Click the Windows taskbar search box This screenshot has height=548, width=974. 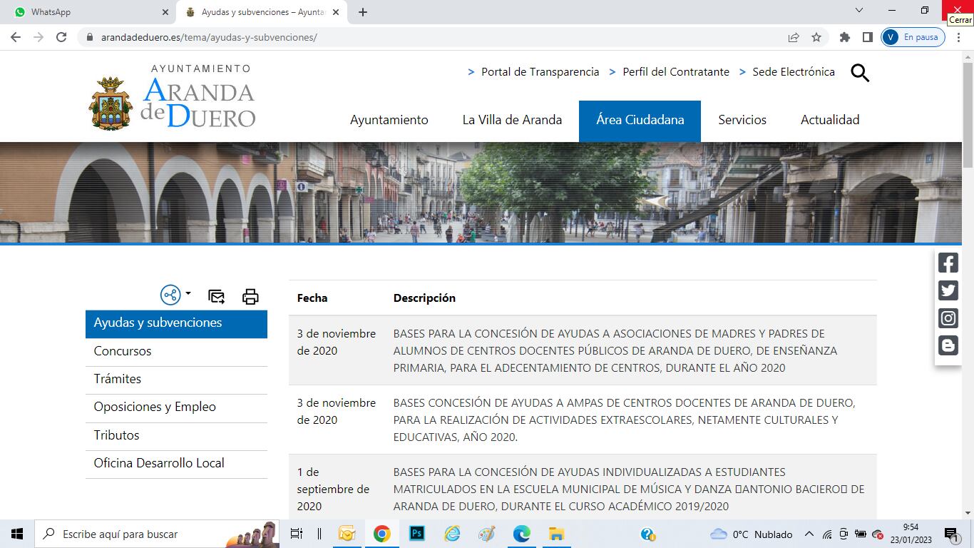157,534
